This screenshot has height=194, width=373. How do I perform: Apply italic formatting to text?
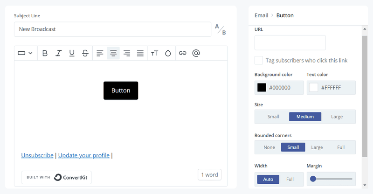(58, 53)
